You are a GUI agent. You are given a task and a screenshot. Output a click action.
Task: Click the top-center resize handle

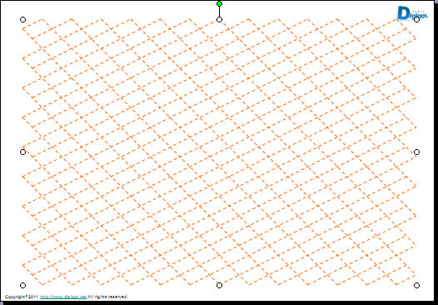point(219,19)
